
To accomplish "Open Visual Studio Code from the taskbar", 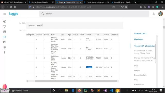I will tap(111, 90).
